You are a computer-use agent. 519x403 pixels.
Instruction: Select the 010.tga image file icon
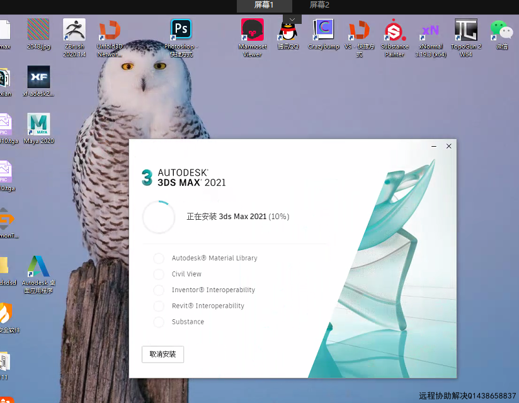point(8,128)
